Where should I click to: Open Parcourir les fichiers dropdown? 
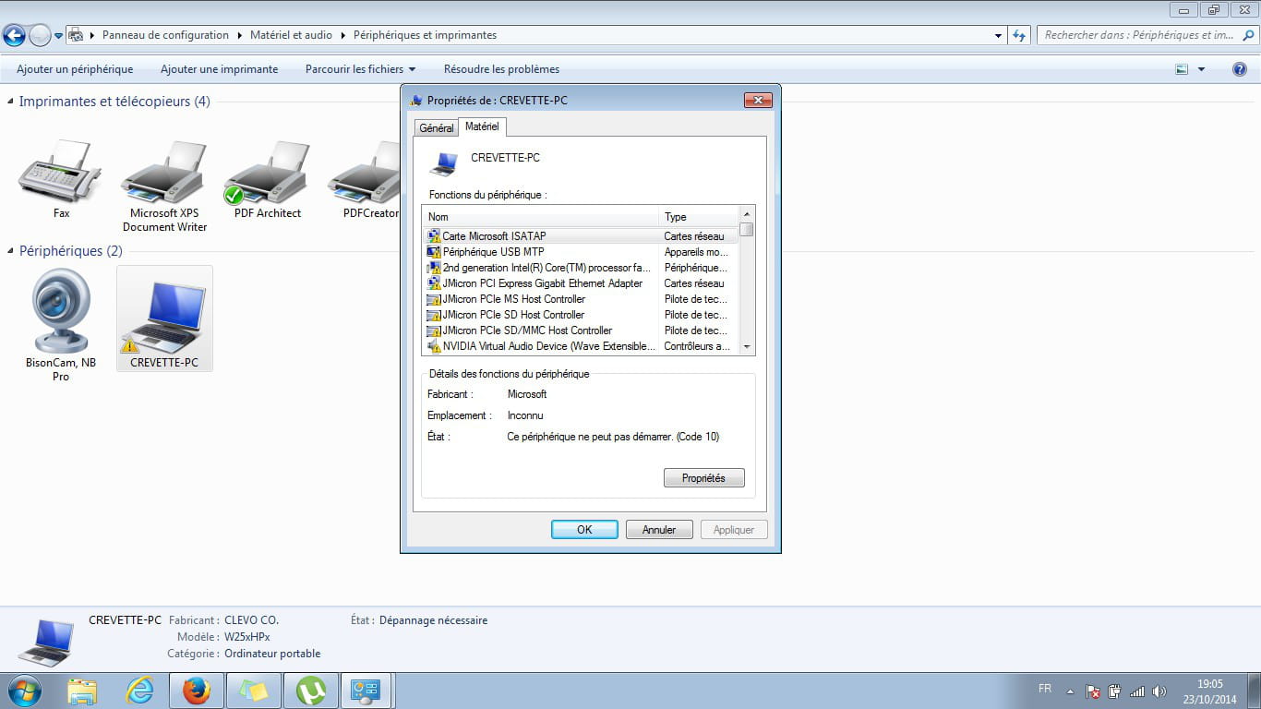point(360,69)
